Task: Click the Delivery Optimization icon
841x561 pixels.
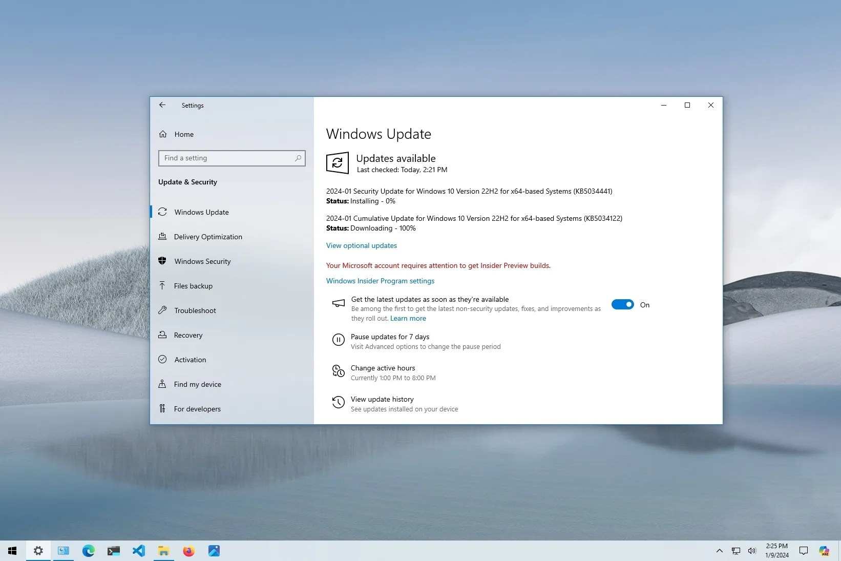Action: point(162,237)
